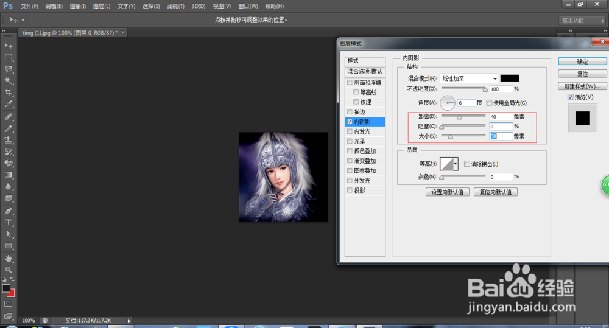
Task: Select the 混合选项:默认 entry
Action: click(365, 71)
